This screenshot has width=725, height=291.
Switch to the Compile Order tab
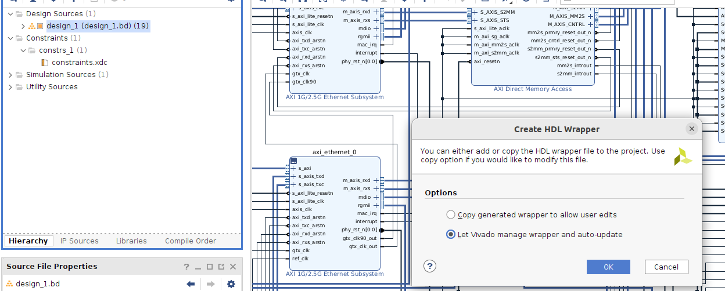(x=191, y=241)
